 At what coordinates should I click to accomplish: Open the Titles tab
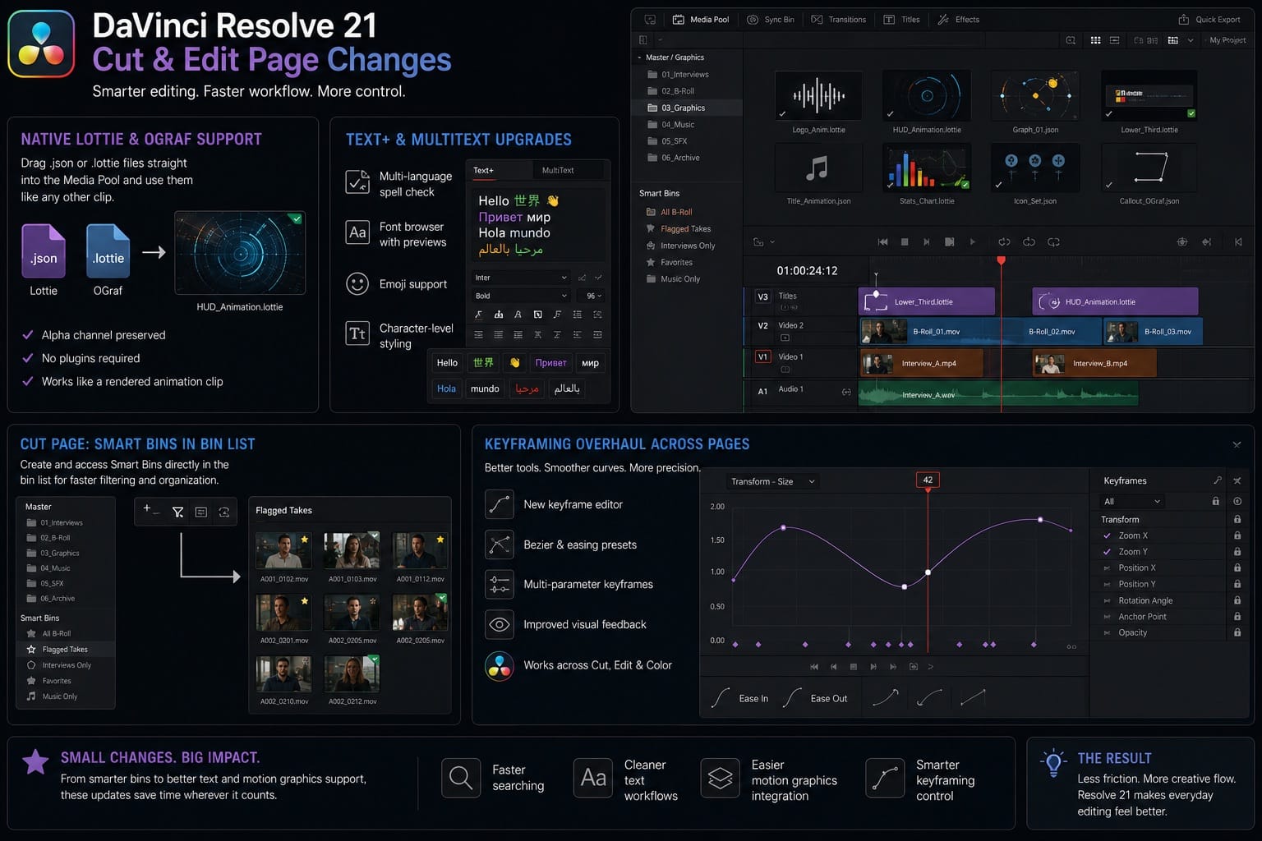tap(901, 20)
